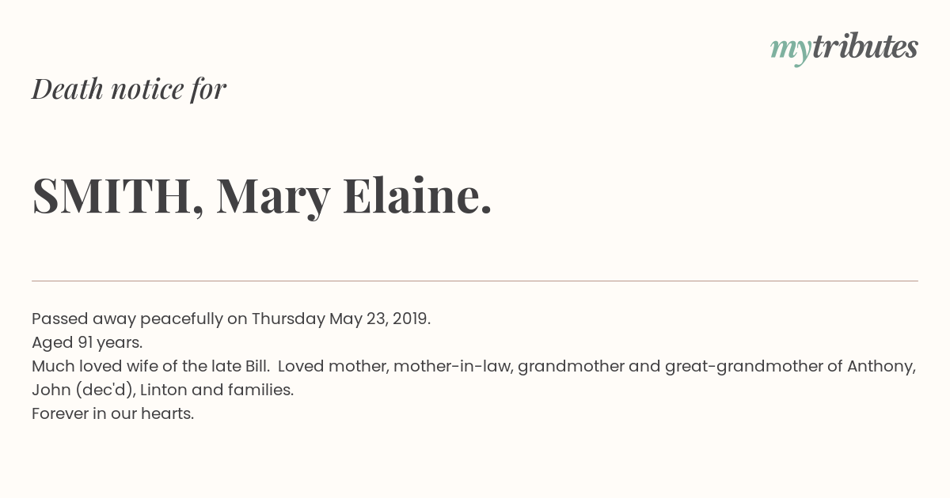Click the "Forever in our hearts." line

112,414
